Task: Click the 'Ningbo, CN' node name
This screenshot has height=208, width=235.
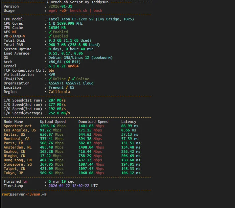Action: point(14,156)
